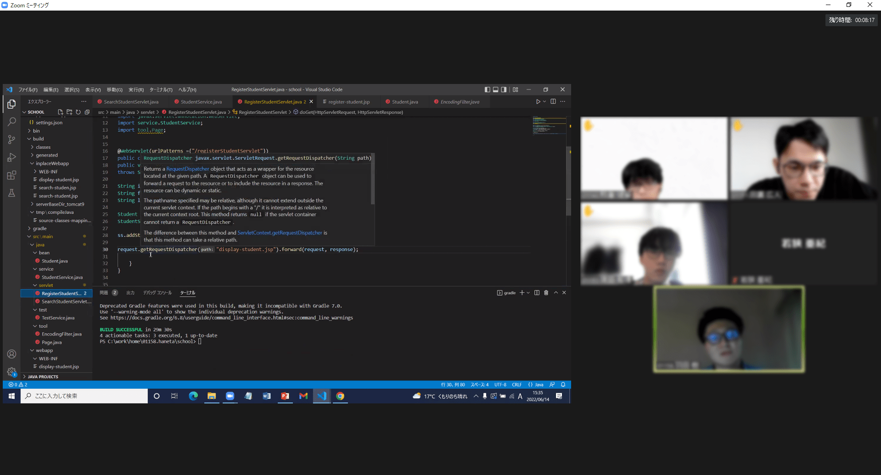Toggle the secondary sidebar layout button
The image size is (881, 475).
[x=504, y=89]
